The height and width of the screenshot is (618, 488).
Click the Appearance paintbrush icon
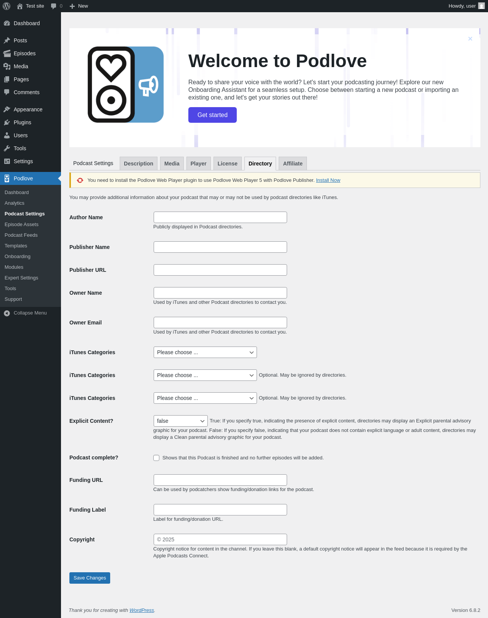click(7, 109)
